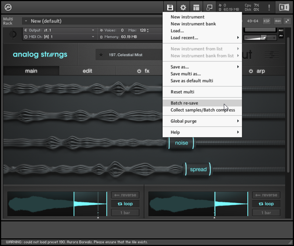Click the minimized view icon beside layout icon
The height and width of the screenshot is (246, 294).
point(209,7)
